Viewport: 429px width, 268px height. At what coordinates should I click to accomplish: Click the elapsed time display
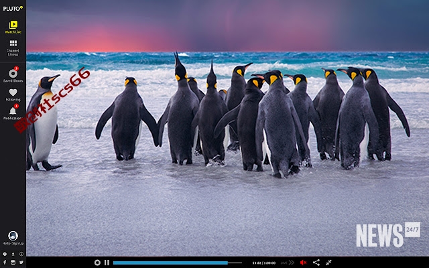263,263
